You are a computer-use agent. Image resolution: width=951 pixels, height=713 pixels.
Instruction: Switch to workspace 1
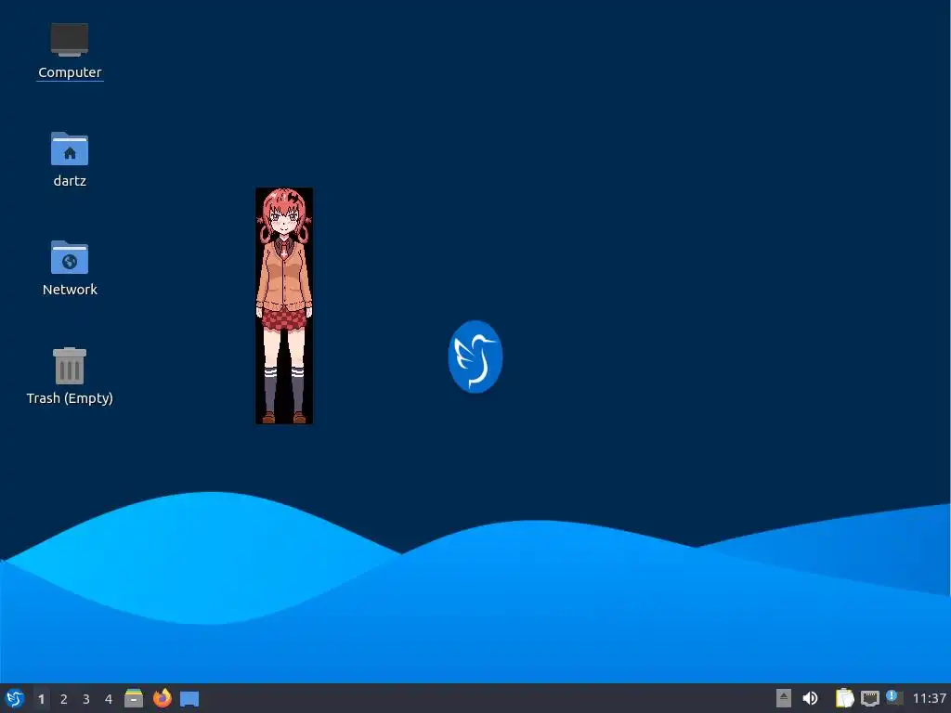click(41, 699)
